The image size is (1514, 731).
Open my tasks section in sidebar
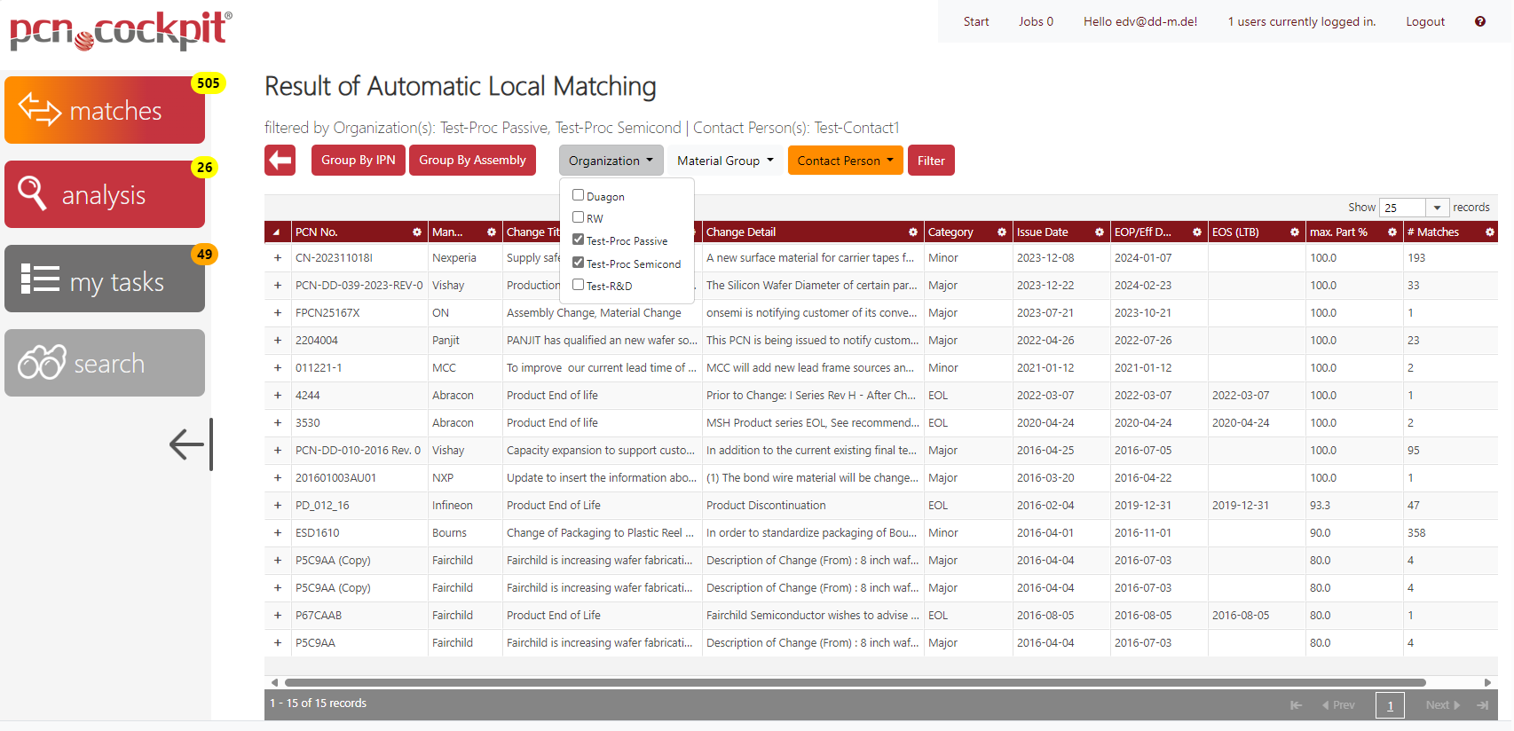[x=105, y=279]
